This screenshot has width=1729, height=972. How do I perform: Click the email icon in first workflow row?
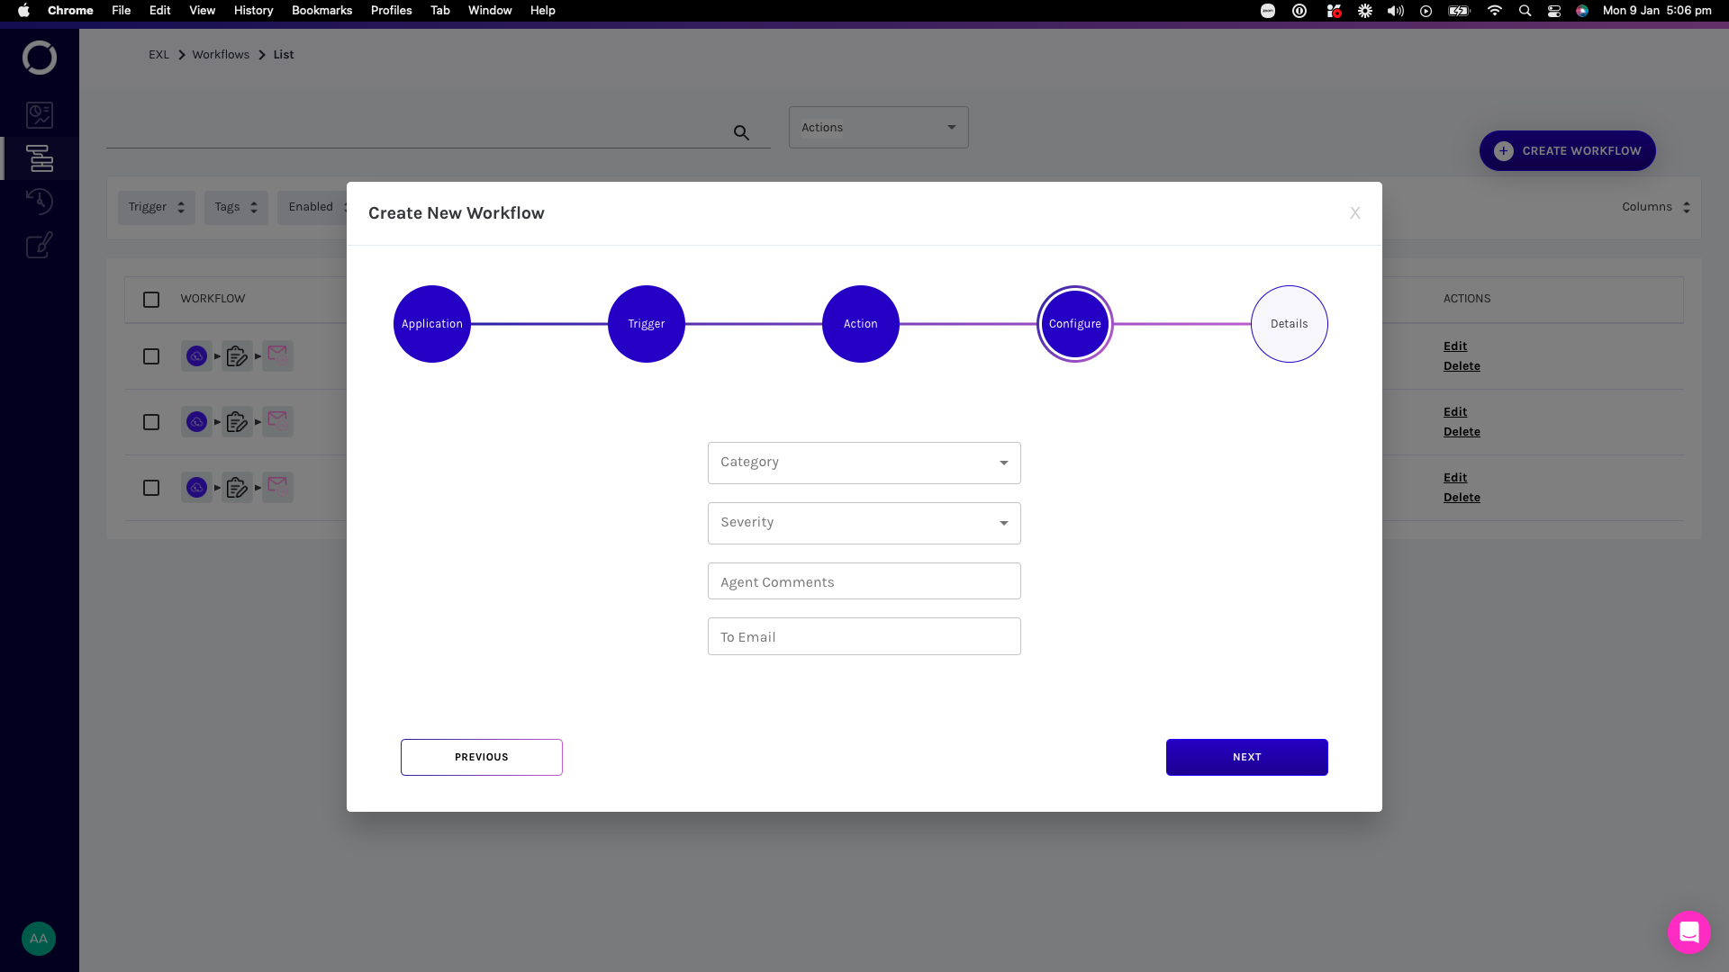point(277,355)
